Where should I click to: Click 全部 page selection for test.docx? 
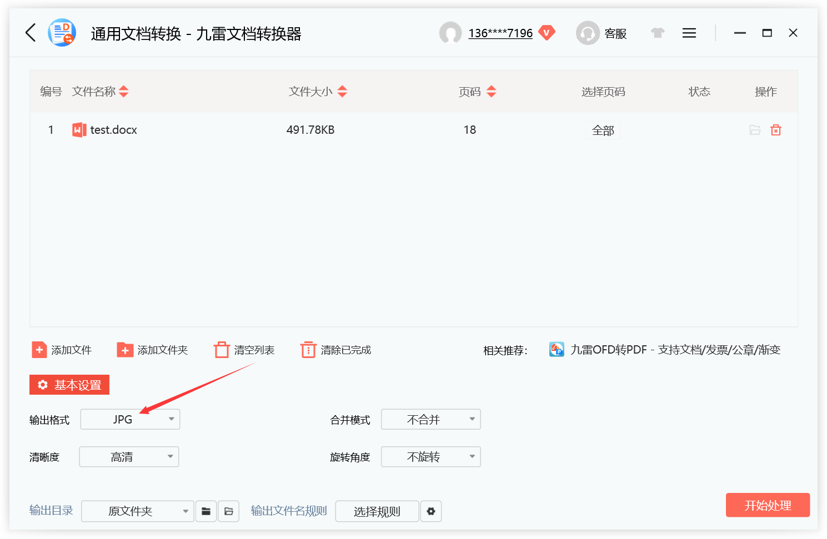603,130
